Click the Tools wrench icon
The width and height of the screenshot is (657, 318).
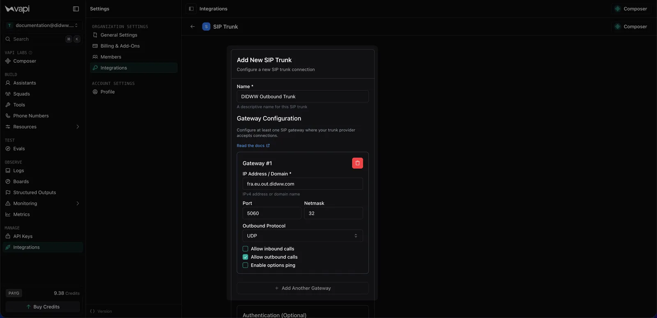point(8,105)
